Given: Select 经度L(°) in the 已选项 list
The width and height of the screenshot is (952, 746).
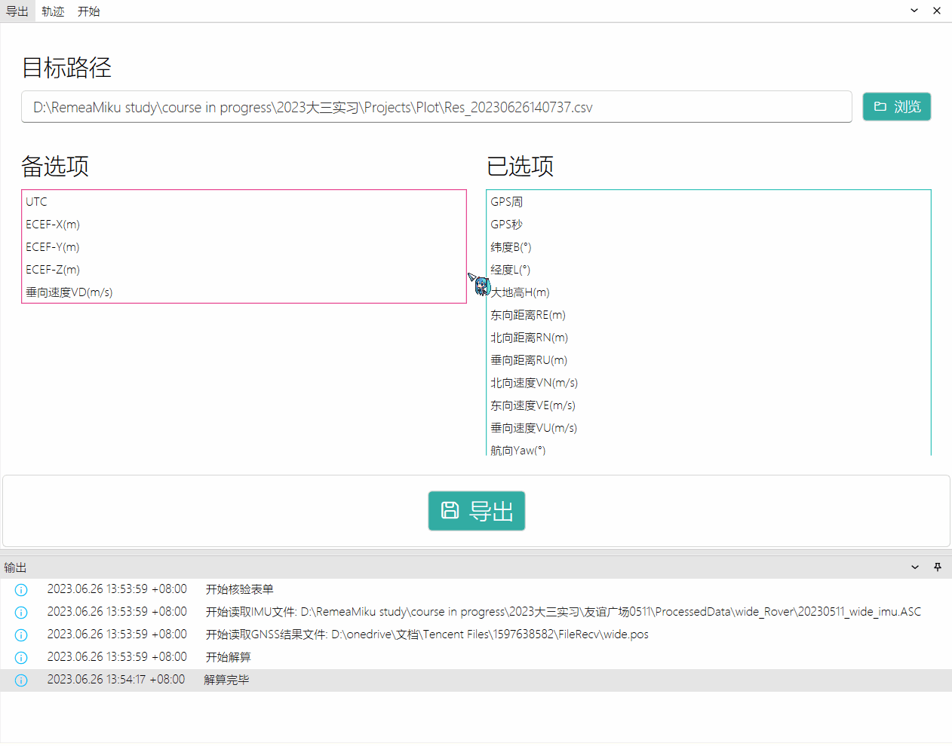Looking at the screenshot, I should click(x=709, y=270).
